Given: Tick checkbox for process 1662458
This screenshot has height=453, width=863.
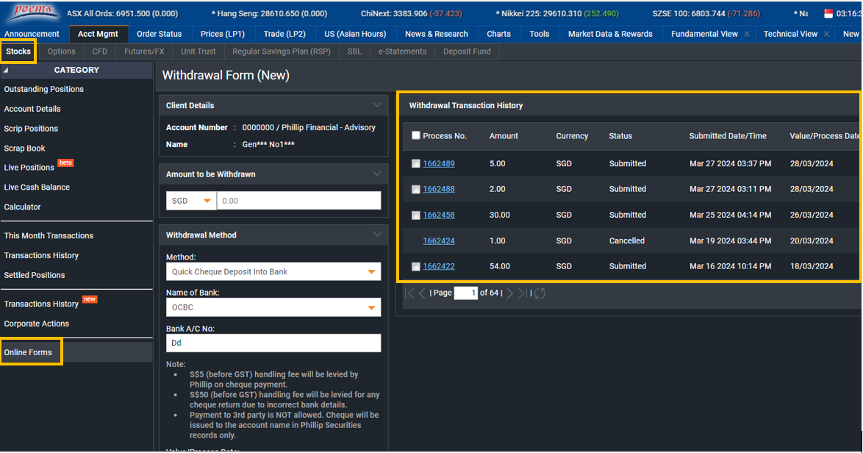Looking at the screenshot, I should 416,215.
